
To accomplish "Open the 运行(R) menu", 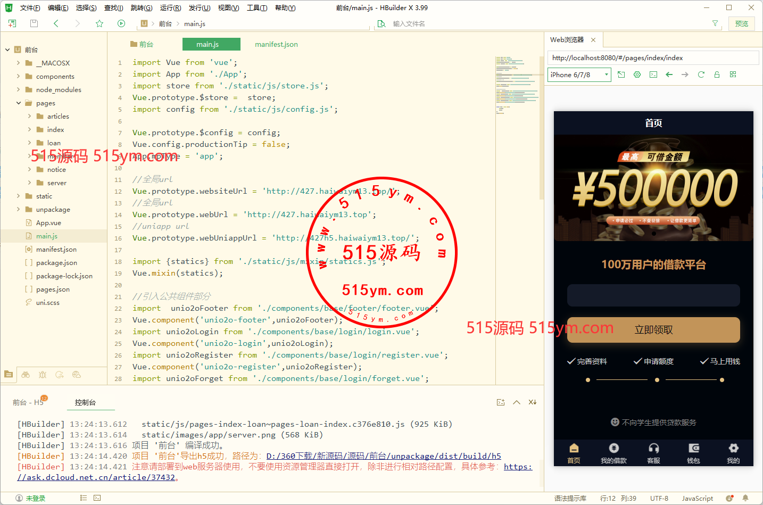I will pyautogui.click(x=170, y=8).
